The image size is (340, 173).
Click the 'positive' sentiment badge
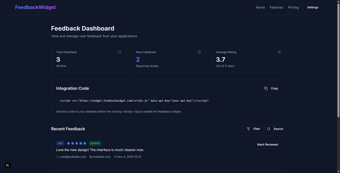pyautogui.click(x=95, y=143)
